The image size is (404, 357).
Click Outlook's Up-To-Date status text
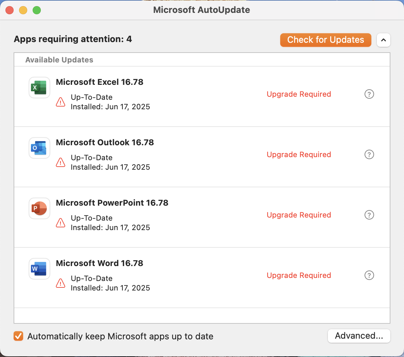click(92, 158)
